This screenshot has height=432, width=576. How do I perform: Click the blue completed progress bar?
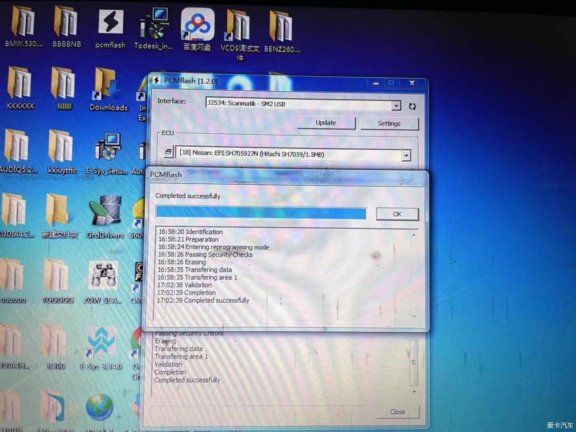click(261, 213)
